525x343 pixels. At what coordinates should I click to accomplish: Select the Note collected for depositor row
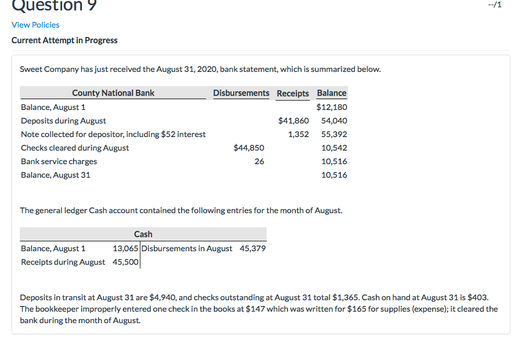point(113,134)
